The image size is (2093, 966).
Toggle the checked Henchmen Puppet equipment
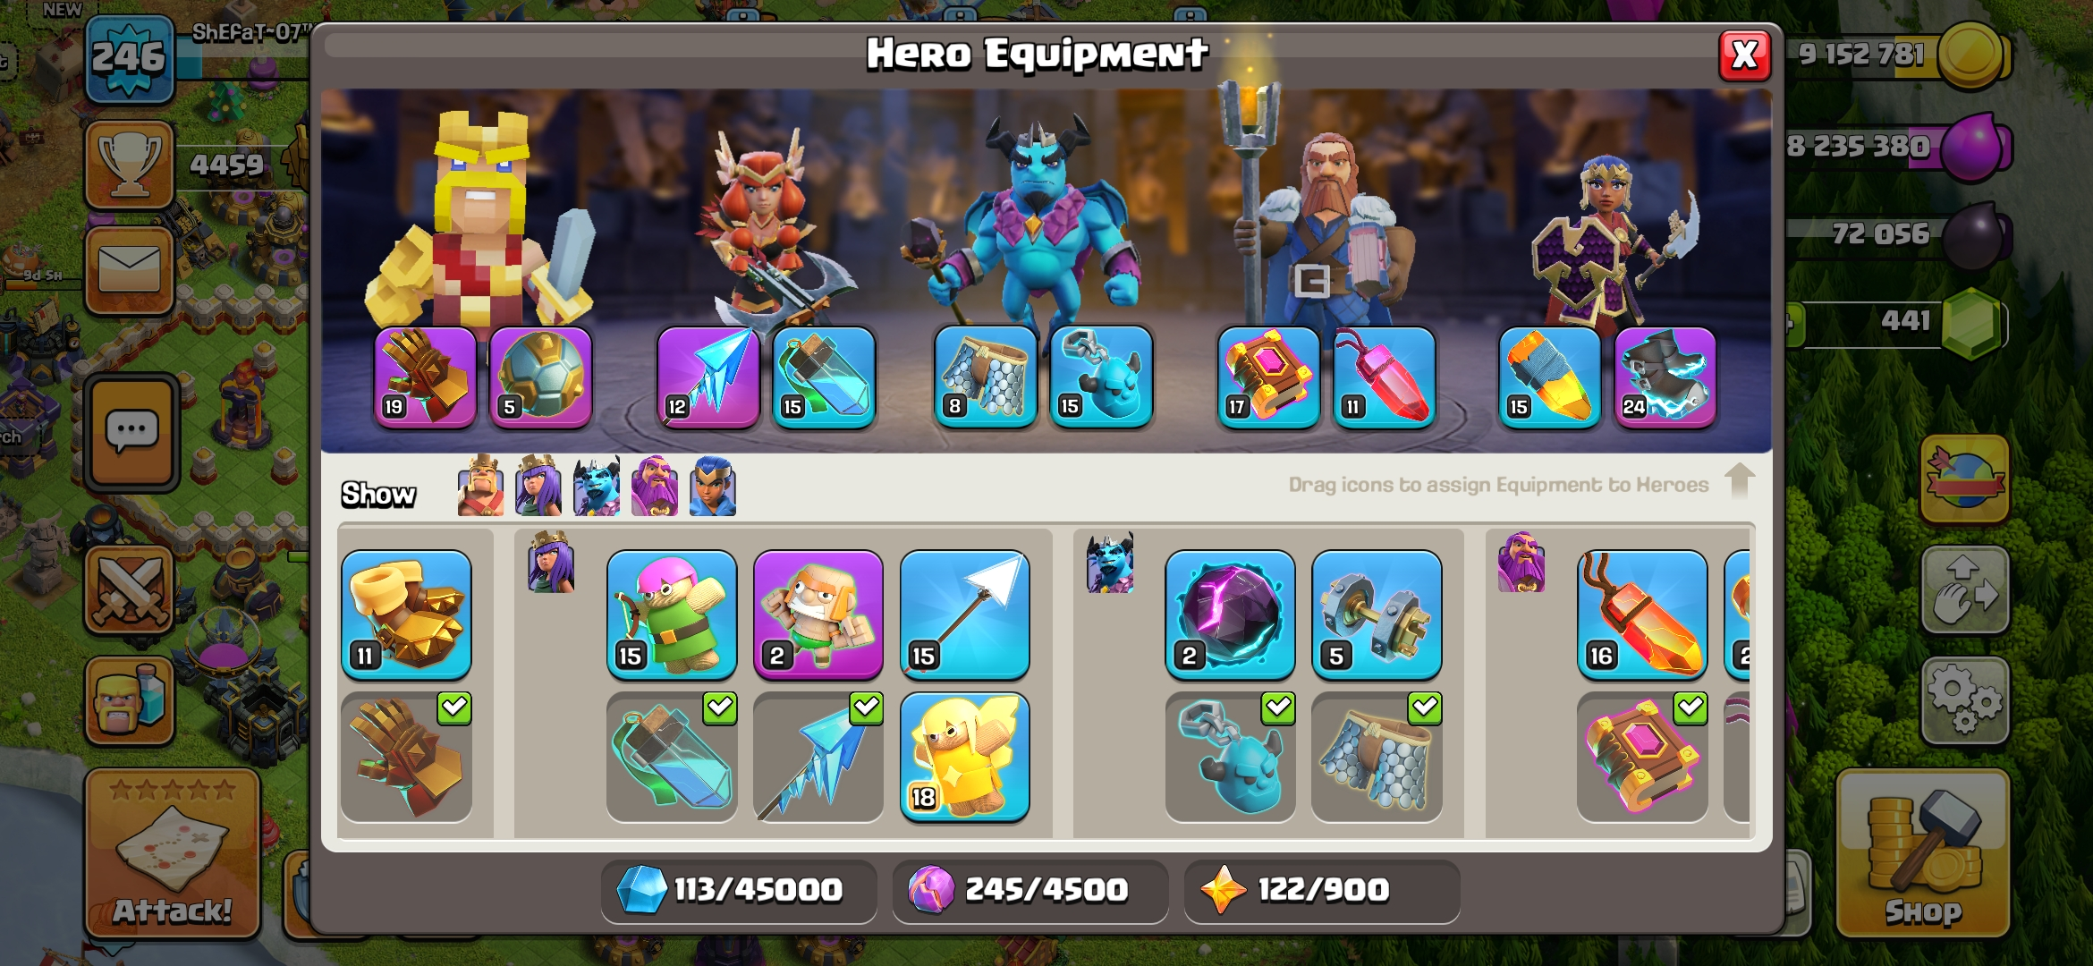click(x=1230, y=757)
